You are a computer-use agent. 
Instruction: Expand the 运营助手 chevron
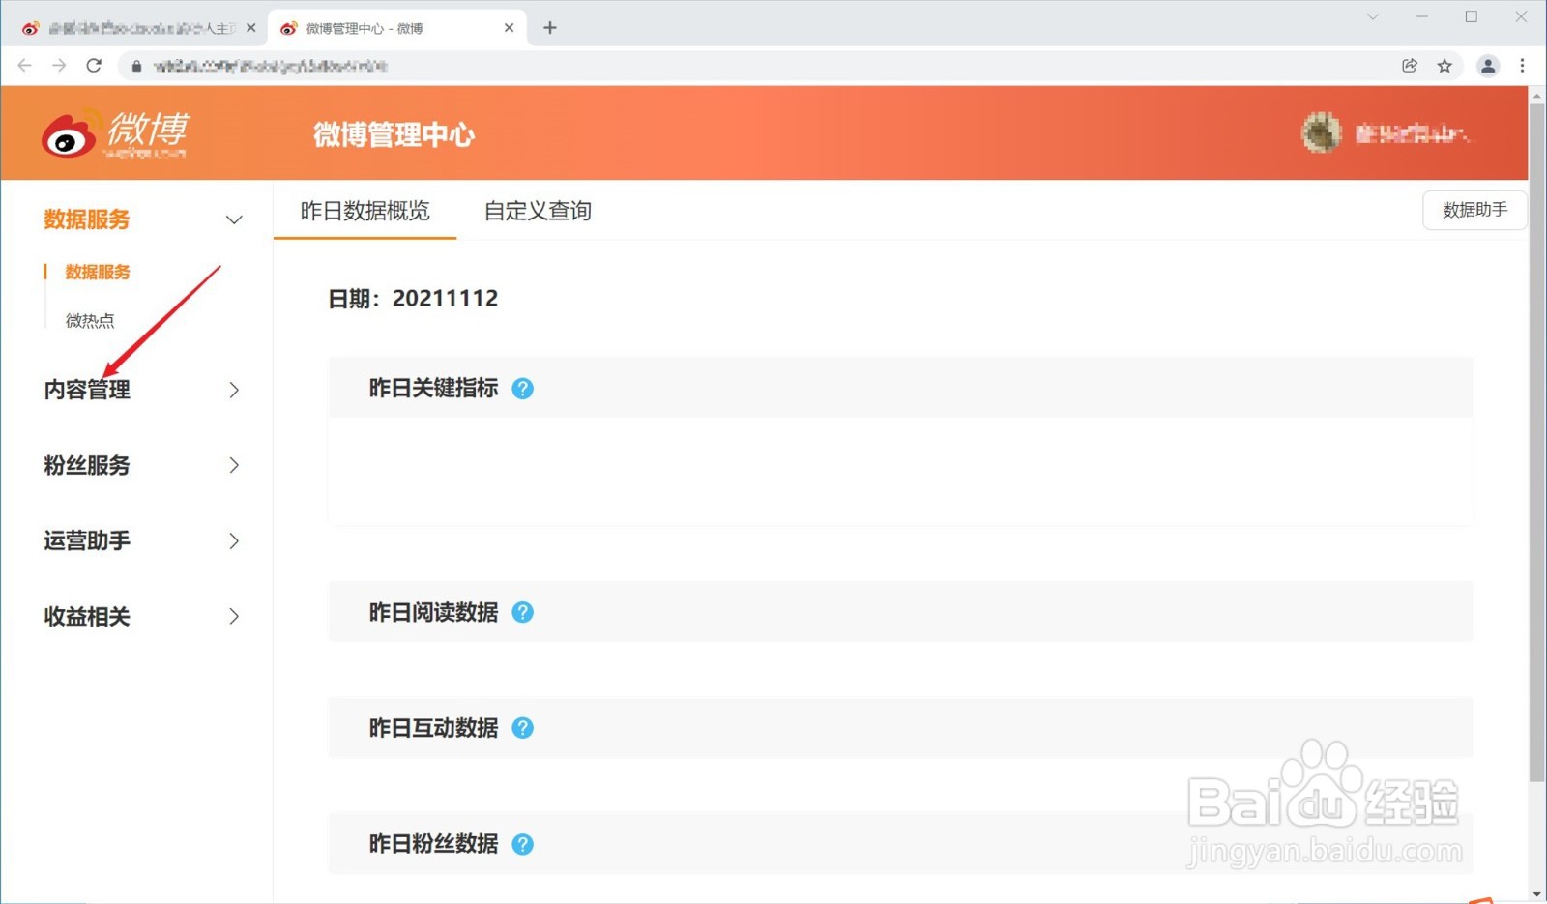(x=234, y=540)
